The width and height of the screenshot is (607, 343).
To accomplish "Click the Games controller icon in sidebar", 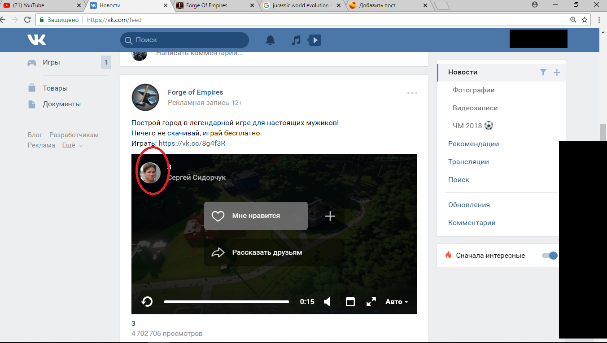I will coord(32,63).
